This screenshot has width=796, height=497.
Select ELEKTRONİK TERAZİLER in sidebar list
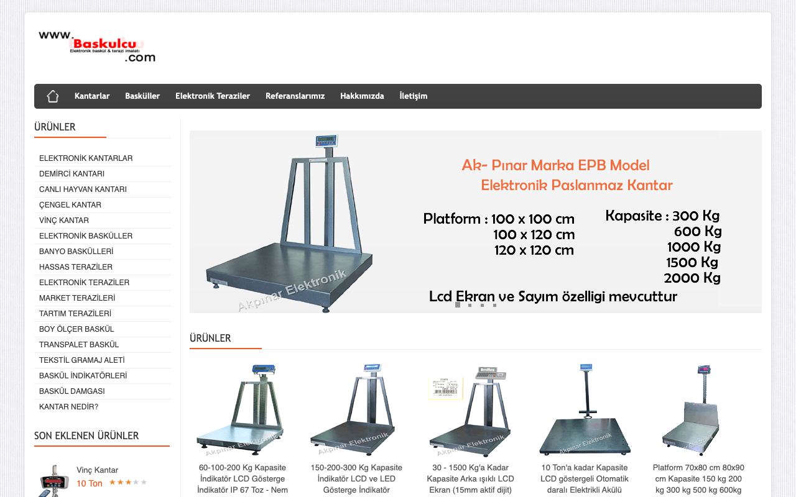point(85,283)
